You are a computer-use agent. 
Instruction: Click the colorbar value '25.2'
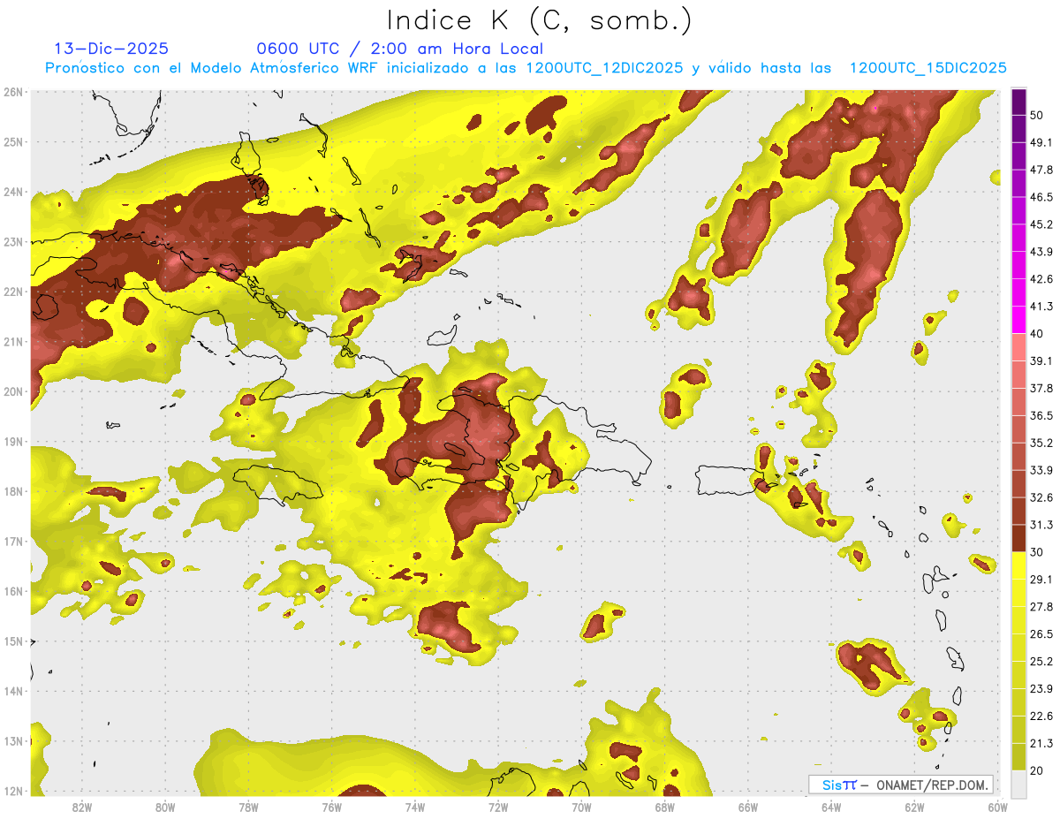[x=1041, y=661]
